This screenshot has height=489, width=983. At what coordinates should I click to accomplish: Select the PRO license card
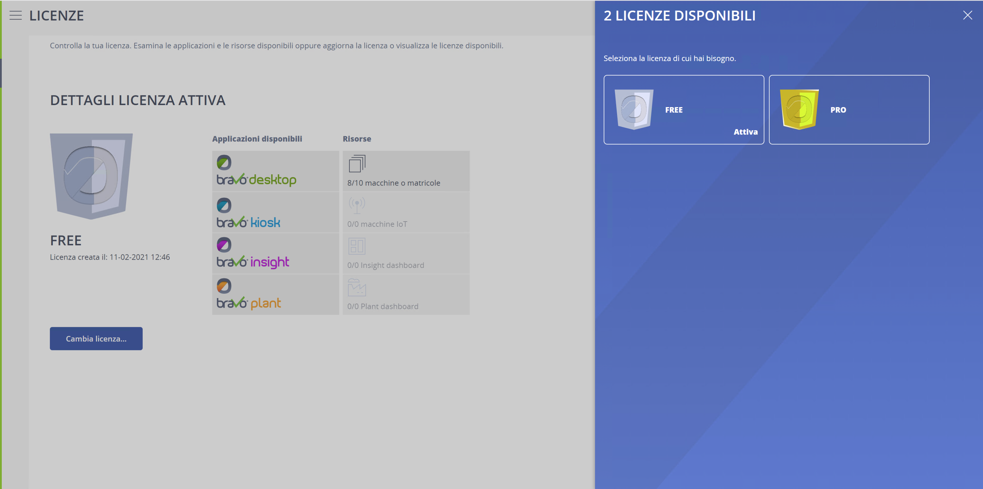click(849, 109)
